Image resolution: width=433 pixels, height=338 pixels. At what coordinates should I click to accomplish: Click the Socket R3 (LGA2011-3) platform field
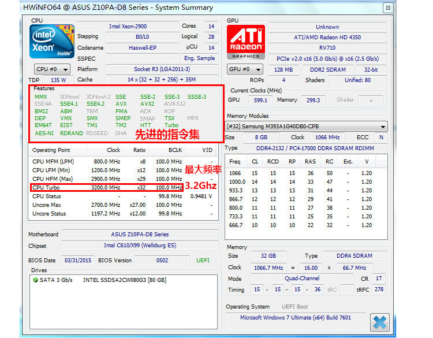(162, 69)
